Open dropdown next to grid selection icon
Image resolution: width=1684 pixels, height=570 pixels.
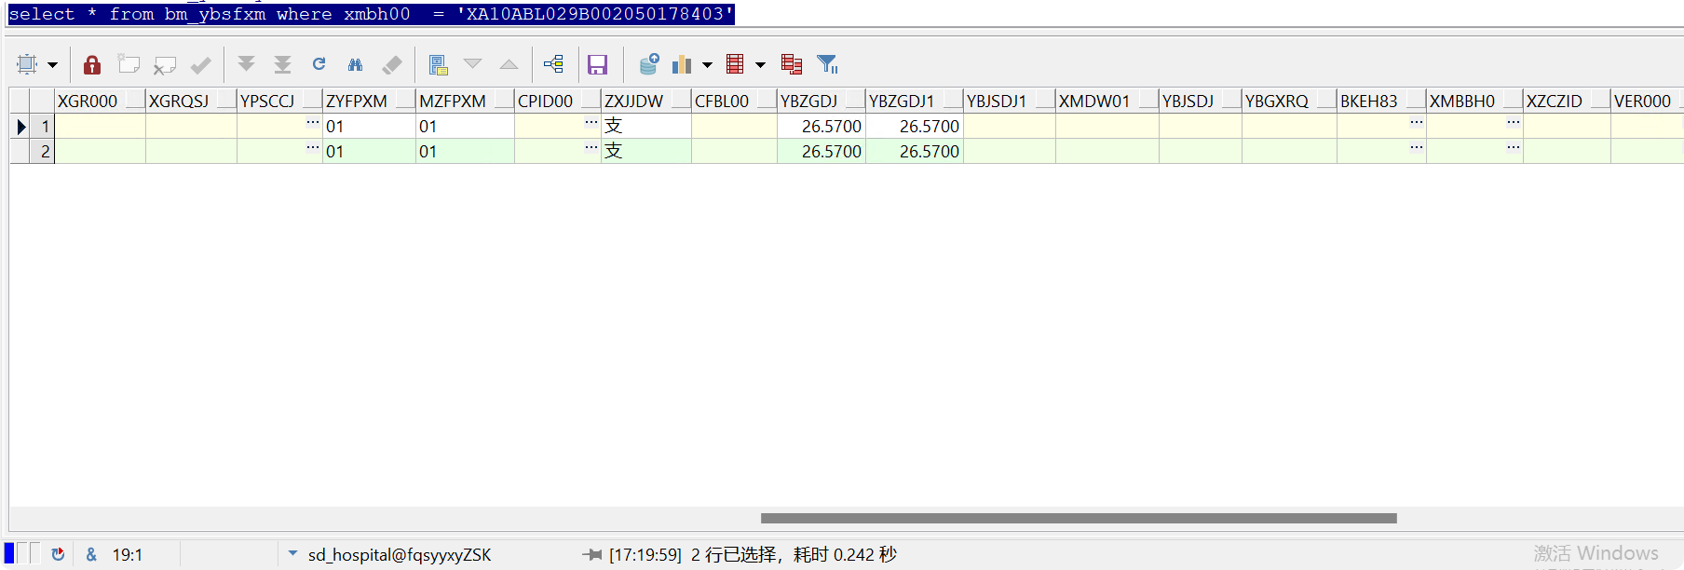pos(52,65)
